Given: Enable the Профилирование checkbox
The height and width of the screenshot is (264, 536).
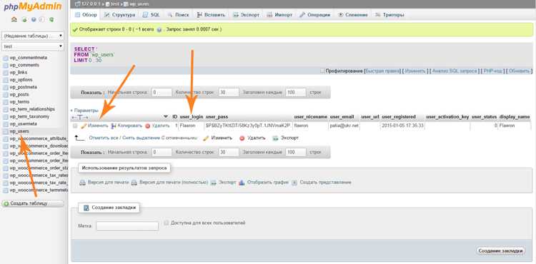Looking at the screenshot, I should 322,71.
